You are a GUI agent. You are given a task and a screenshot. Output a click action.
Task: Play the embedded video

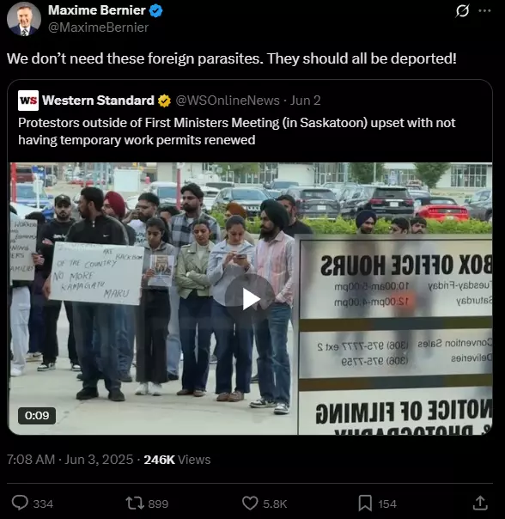click(x=250, y=299)
